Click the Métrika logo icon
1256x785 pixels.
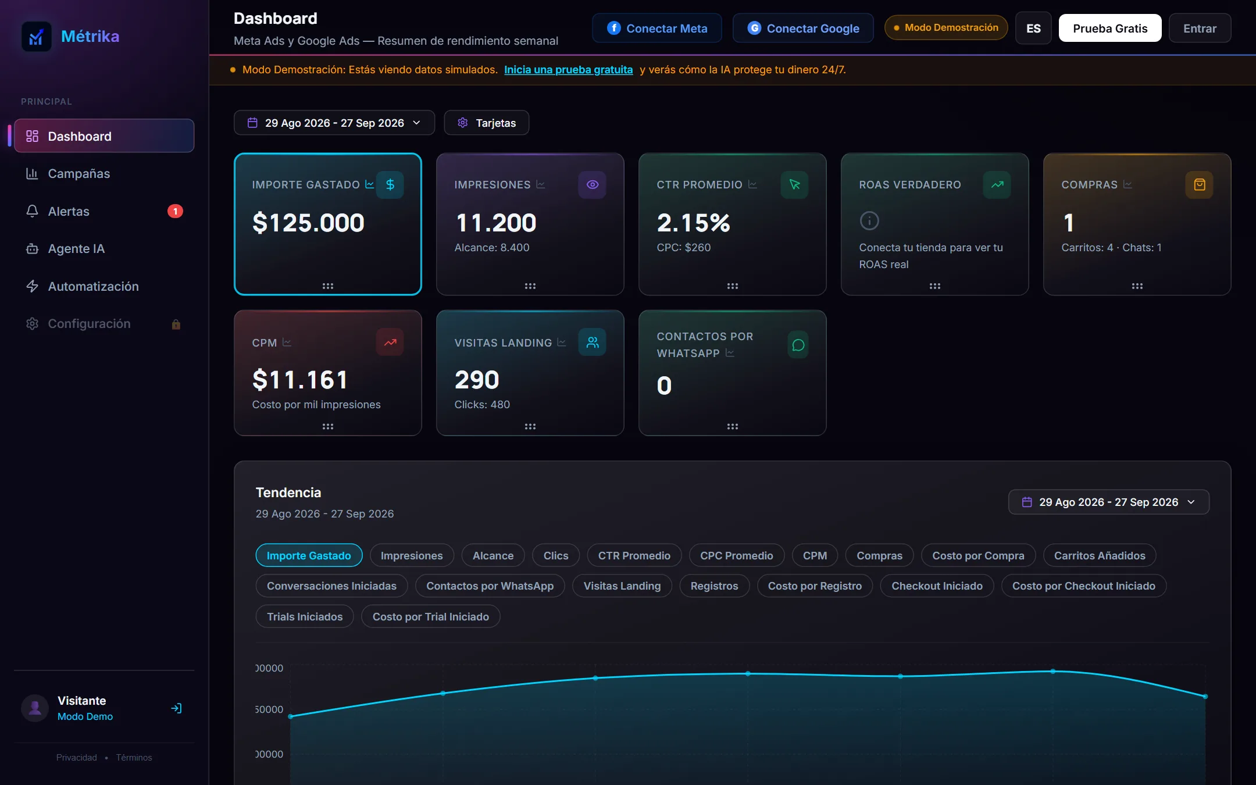pos(36,37)
